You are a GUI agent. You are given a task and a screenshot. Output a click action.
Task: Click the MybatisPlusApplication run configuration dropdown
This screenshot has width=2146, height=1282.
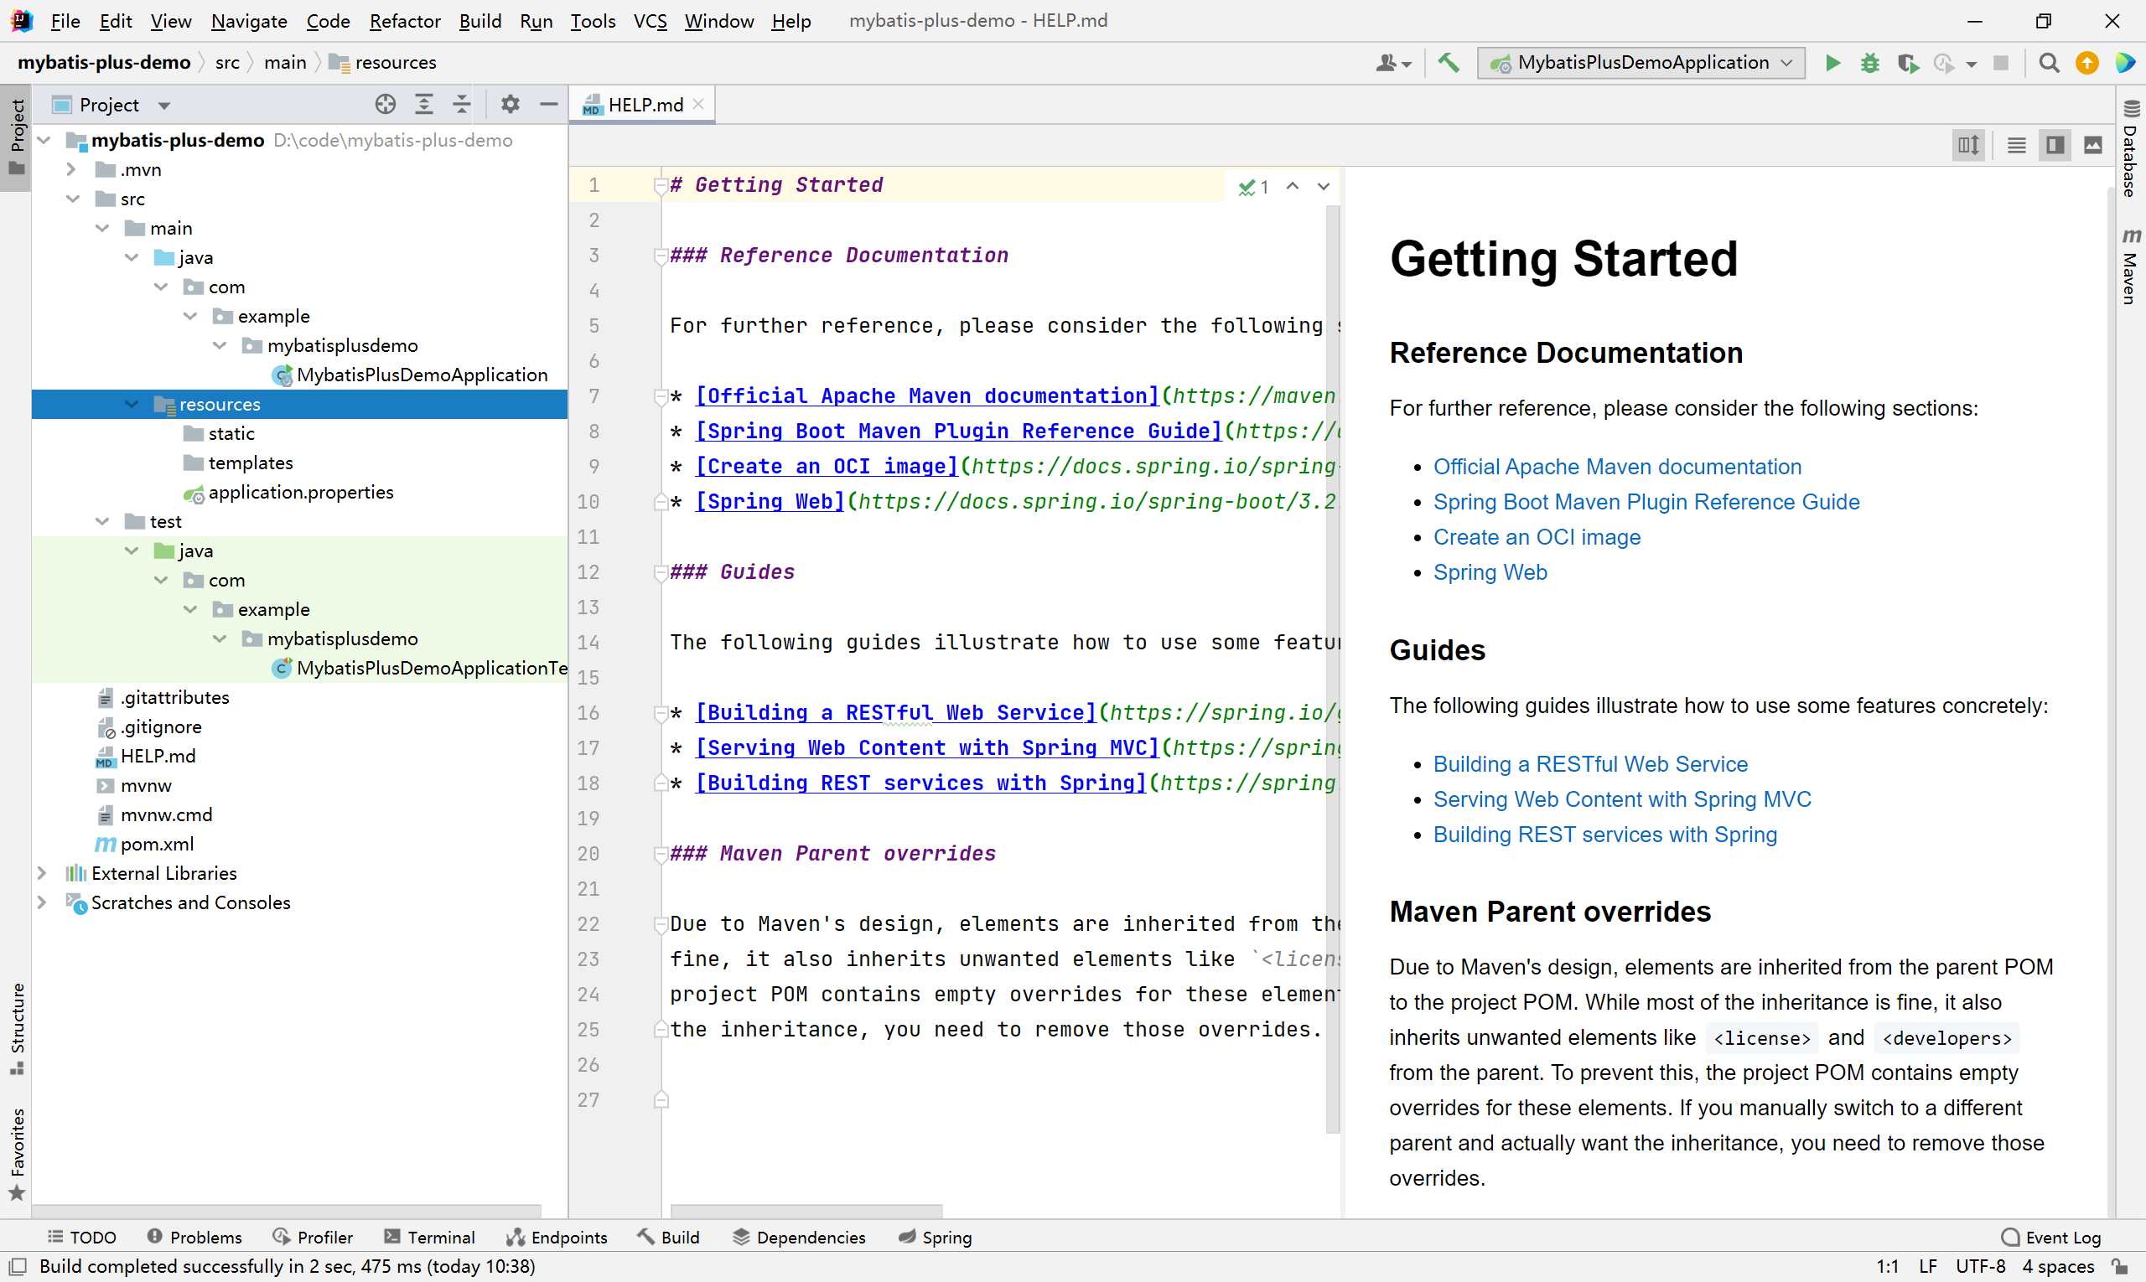tap(1641, 63)
